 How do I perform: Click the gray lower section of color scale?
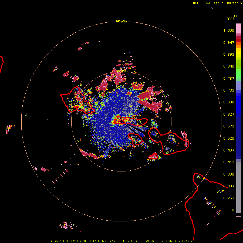pos(238,188)
